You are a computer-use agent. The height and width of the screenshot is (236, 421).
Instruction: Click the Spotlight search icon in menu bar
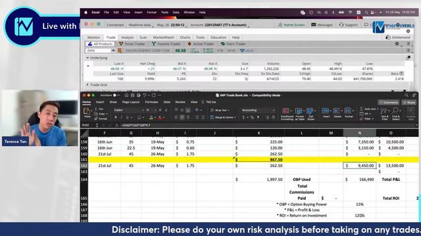[x=366, y=12]
